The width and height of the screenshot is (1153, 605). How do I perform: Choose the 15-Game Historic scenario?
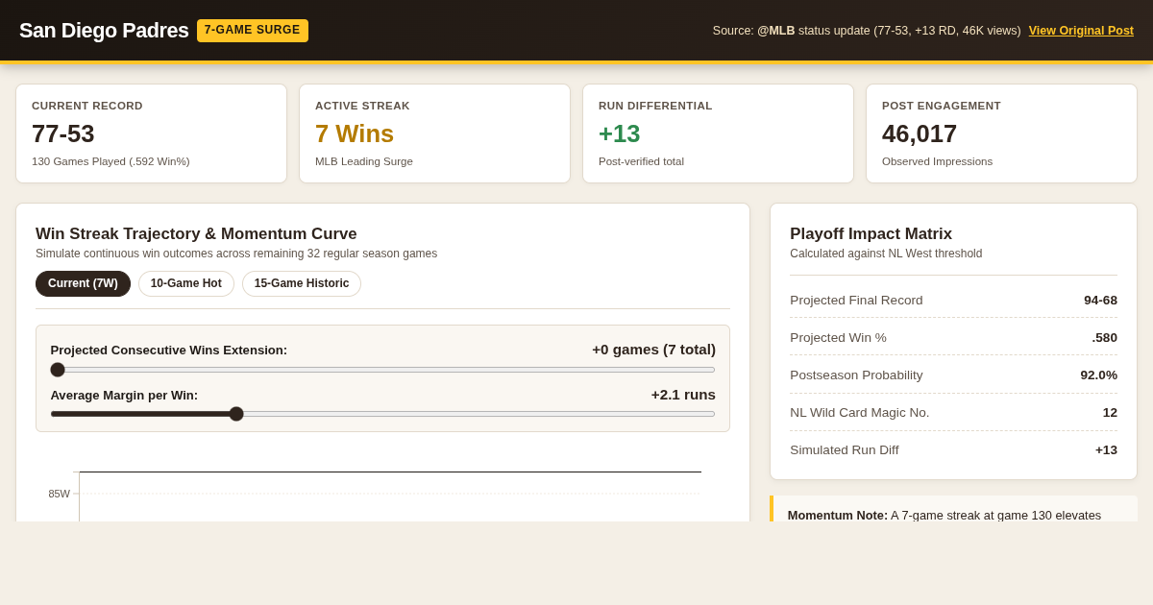point(302,283)
